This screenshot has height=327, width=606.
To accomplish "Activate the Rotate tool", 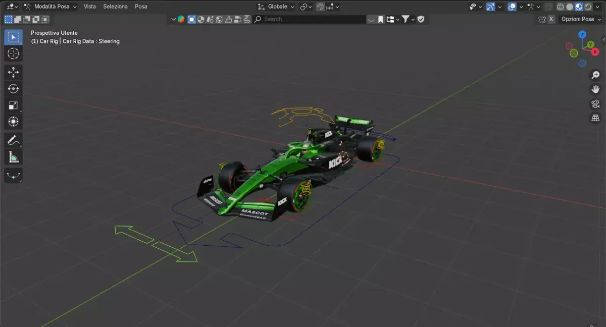I will (14, 89).
